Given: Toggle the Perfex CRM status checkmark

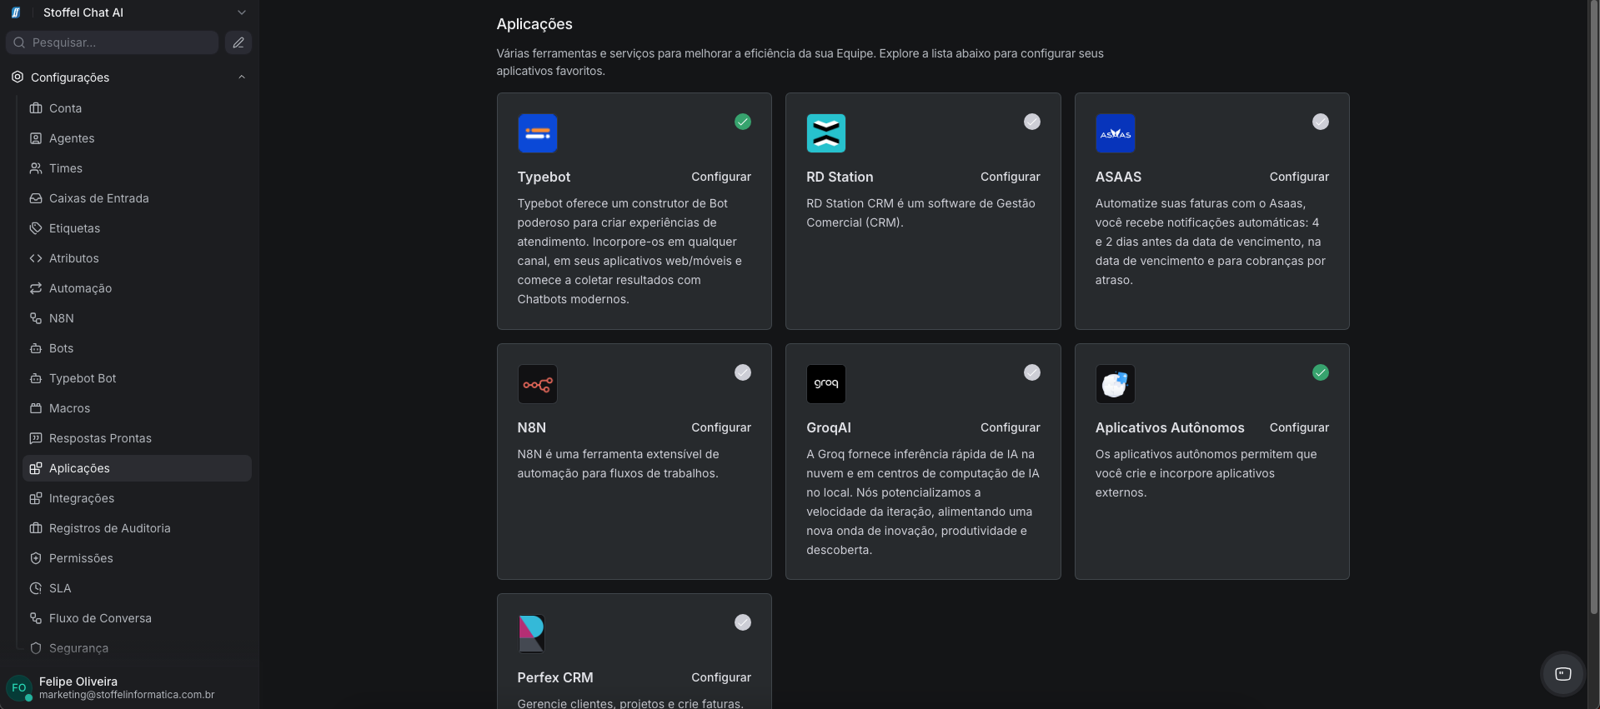Looking at the screenshot, I should click(743, 622).
